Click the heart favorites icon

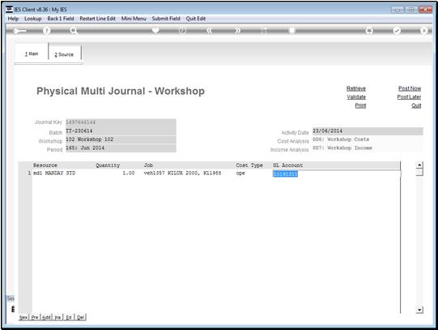(x=155, y=30)
